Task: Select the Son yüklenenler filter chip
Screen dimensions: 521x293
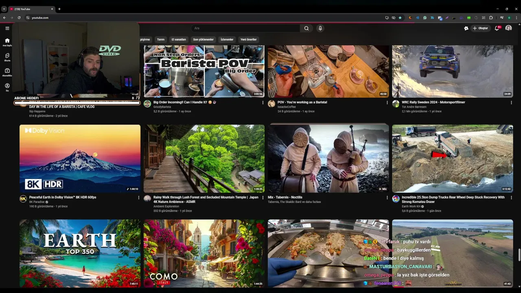Action: coord(203,39)
